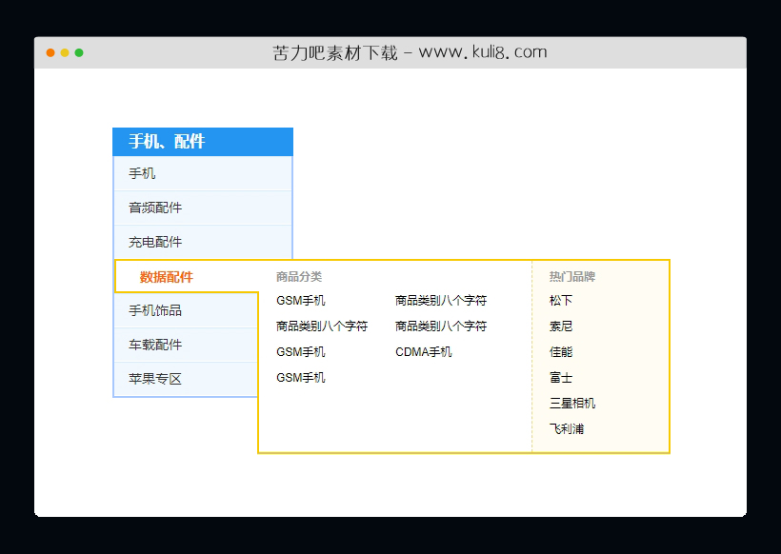Click the 手机、配件 blue header
This screenshot has height=554, width=781.
coord(167,141)
